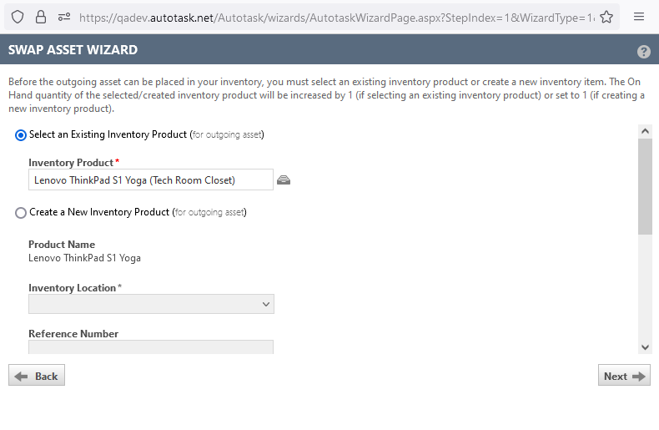Screen dimensions: 659x430
Task: Click the Reference Number field
Action: click(x=150, y=347)
